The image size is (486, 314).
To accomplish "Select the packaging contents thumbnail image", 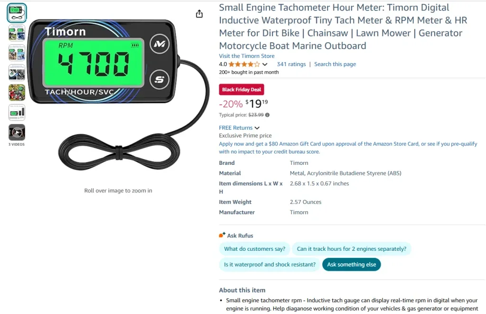I will [x=17, y=112].
